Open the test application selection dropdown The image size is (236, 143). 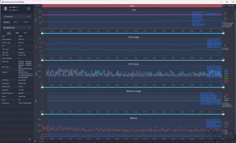tap(17, 28)
